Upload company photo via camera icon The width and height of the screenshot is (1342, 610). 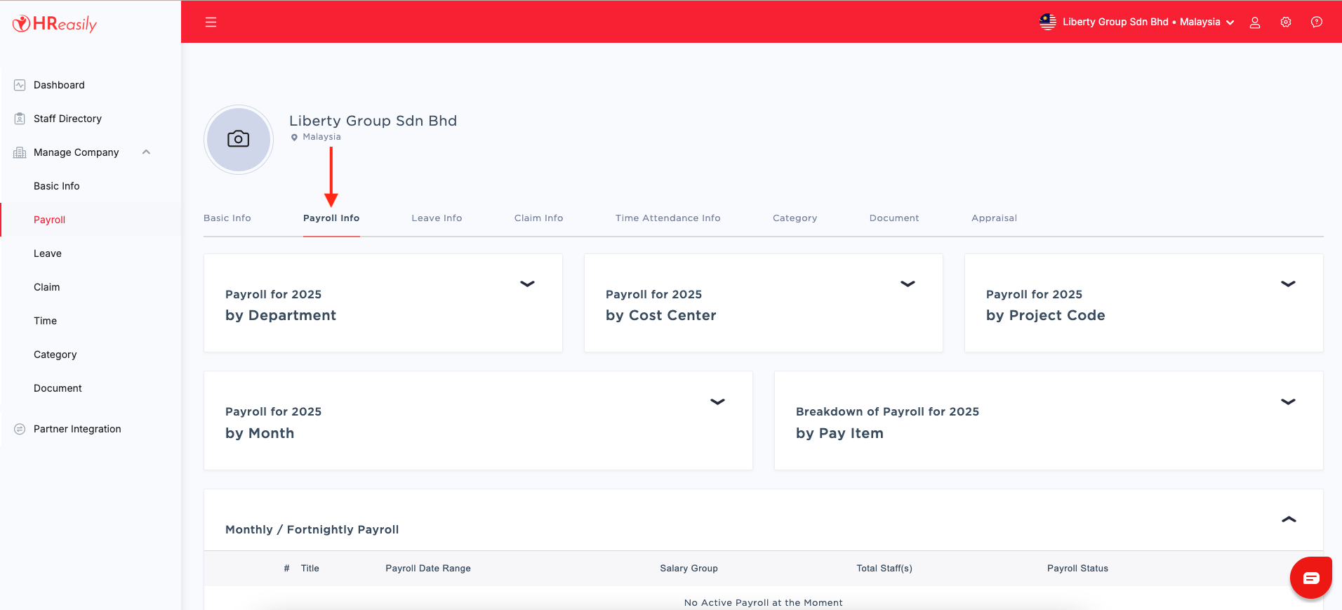click(239, 139)
